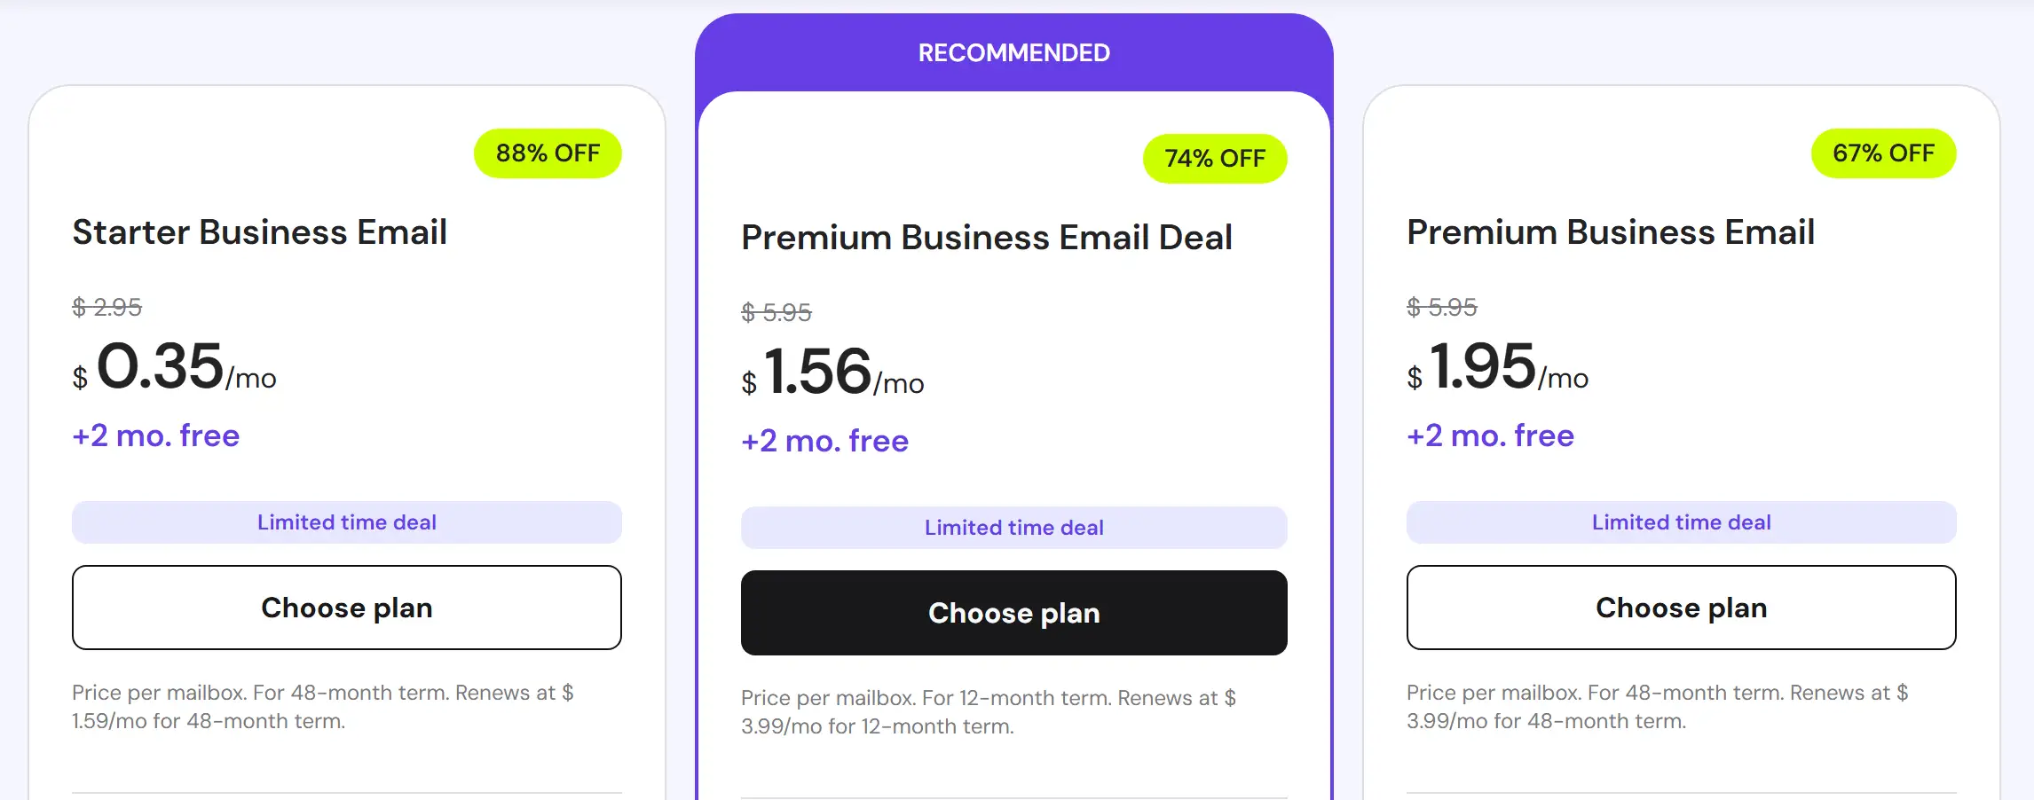Click Limited time deal under the $1.95 plan

point(1681,522)
